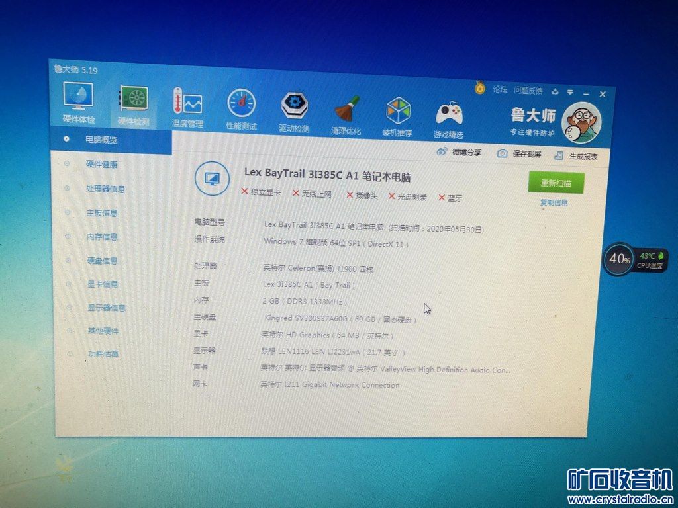
Task: Select 处理器信息 in the sidebar
Action: pos(105,189)
